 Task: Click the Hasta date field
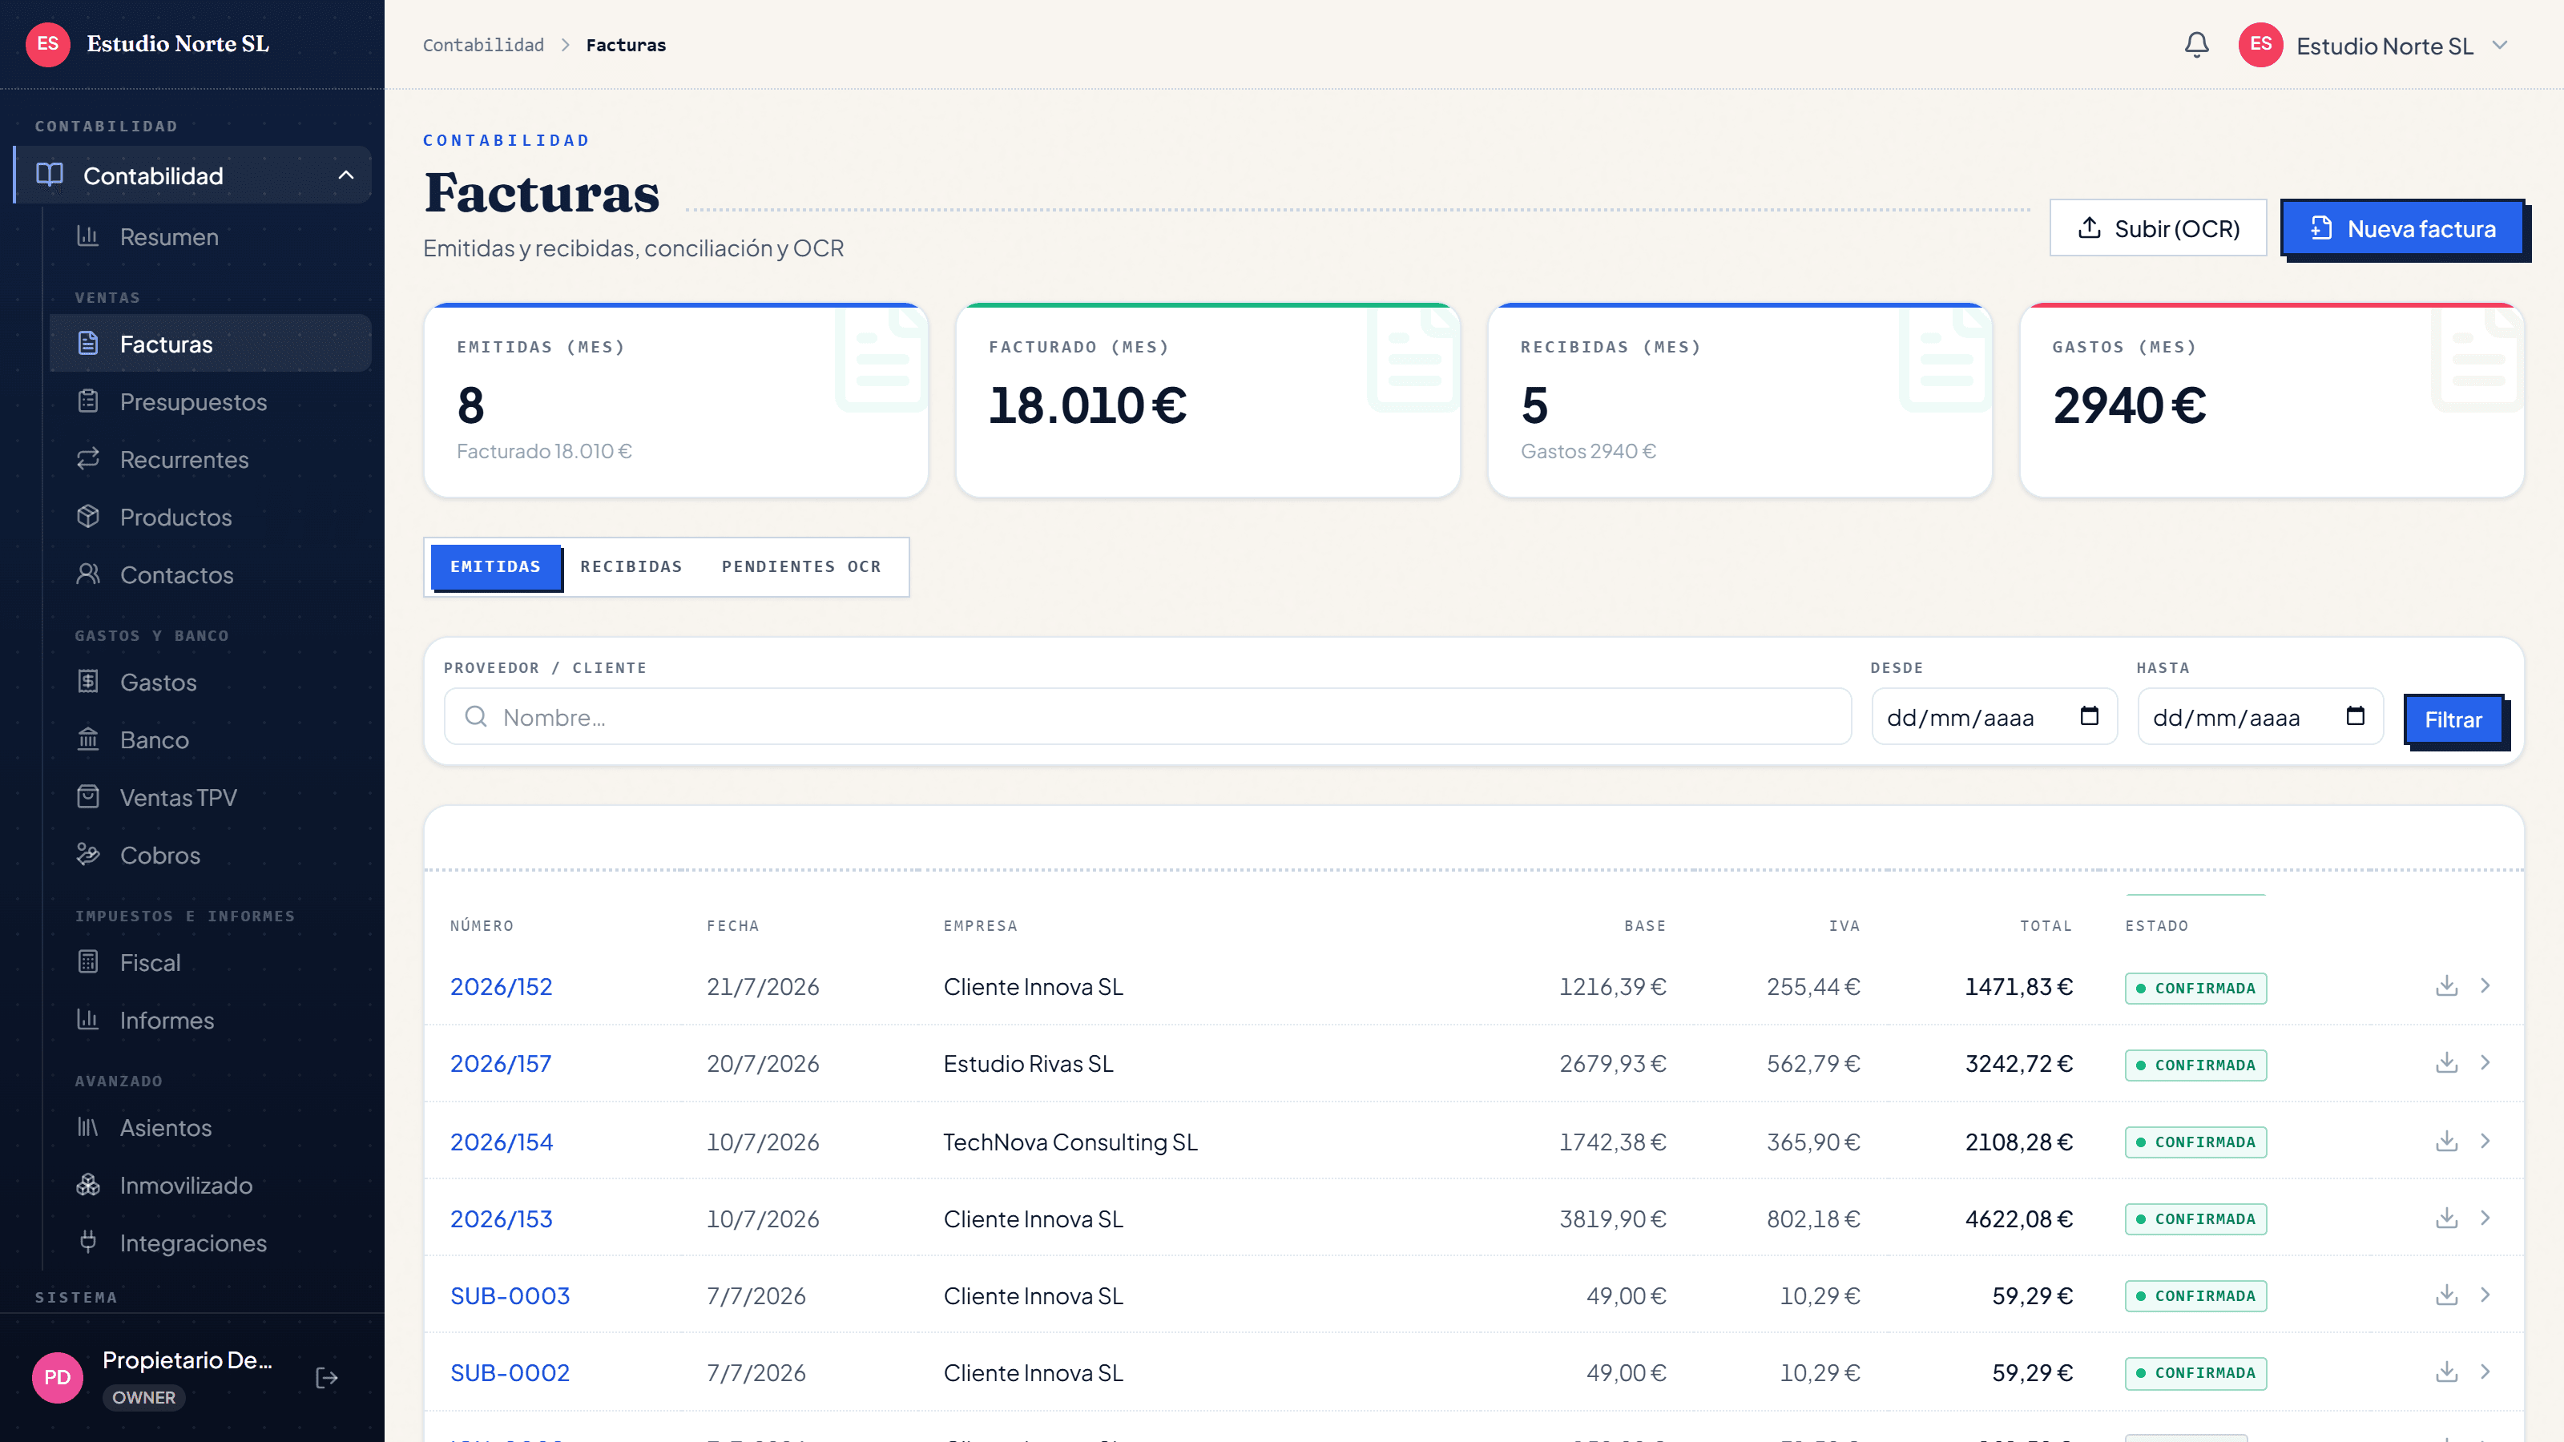[x=2260, y=718]
